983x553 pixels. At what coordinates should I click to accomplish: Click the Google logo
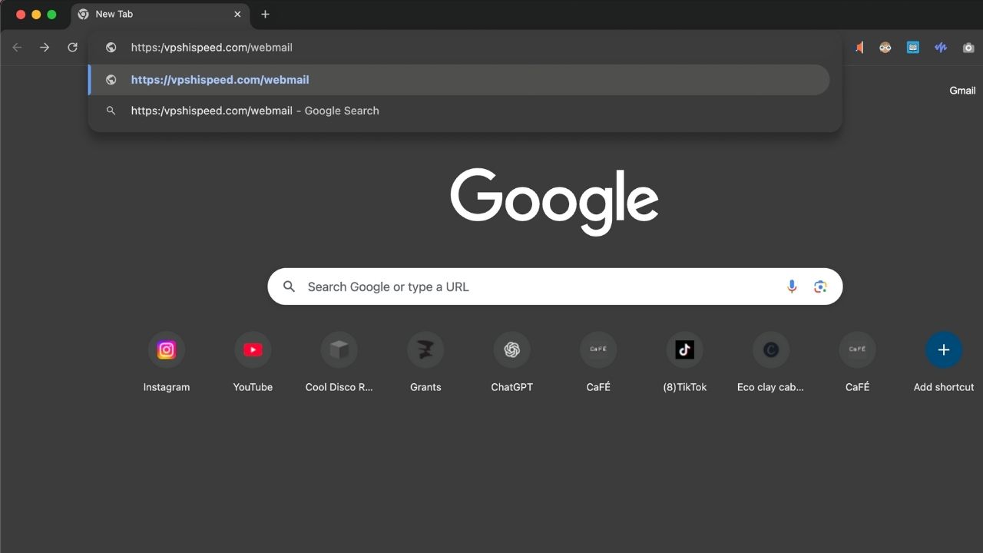[x=554, y=201]
